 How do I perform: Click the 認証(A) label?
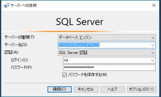[11, 52]
